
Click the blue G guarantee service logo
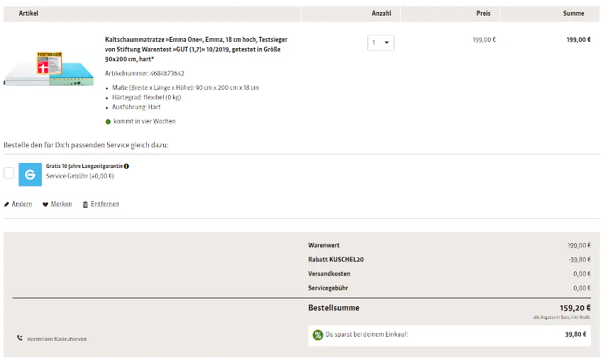click(30, 174)
